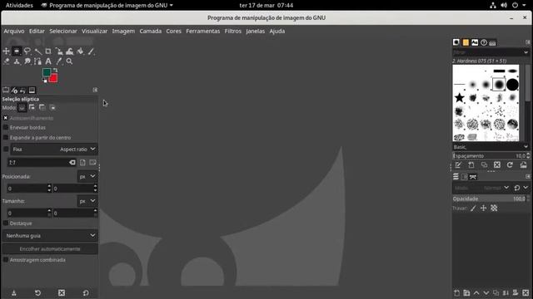The height and width of the screenshot is (299, 533).
Task: Select the Smudge tool
Action: click(27, 61)
